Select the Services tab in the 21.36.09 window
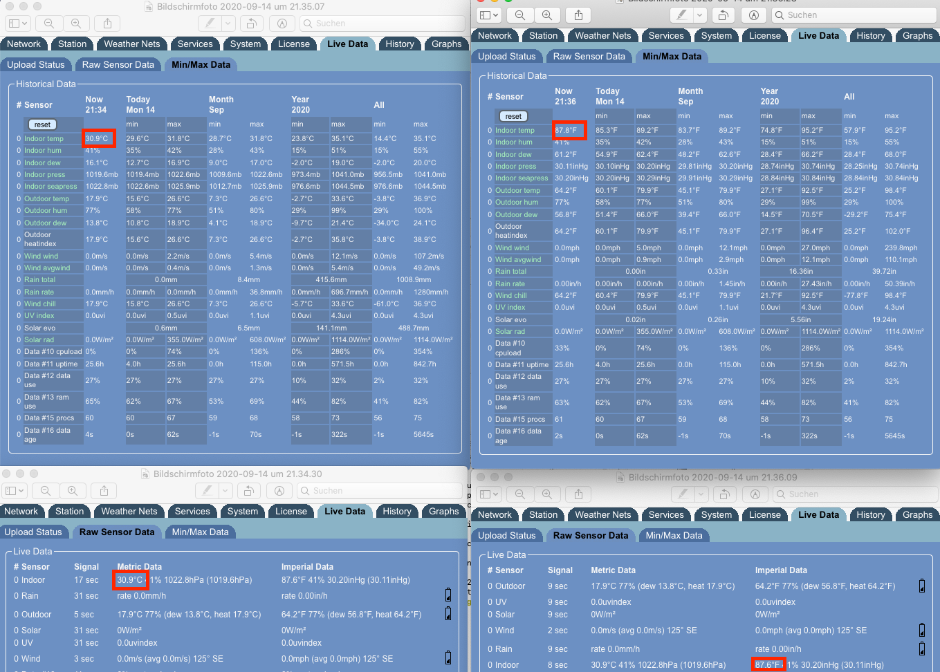Screen dimensions: 940x672 point(666,514)
